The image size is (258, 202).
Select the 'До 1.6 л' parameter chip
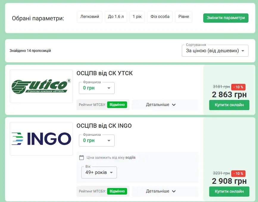(116, 17)
